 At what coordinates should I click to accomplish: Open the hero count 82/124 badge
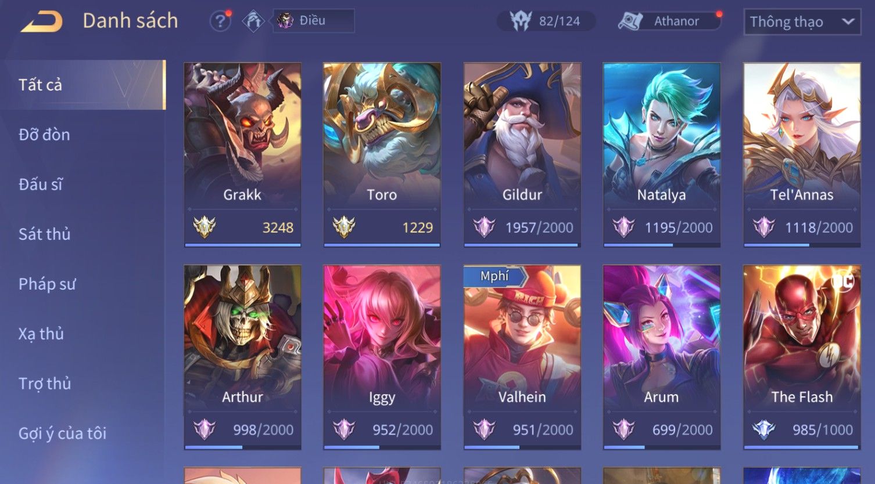pos(546,21)
